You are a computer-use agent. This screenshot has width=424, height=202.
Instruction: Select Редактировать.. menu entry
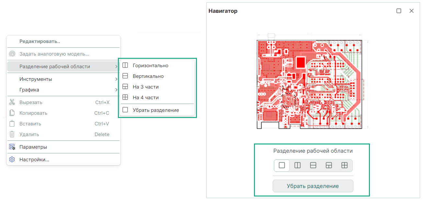(x=40, y=41)
